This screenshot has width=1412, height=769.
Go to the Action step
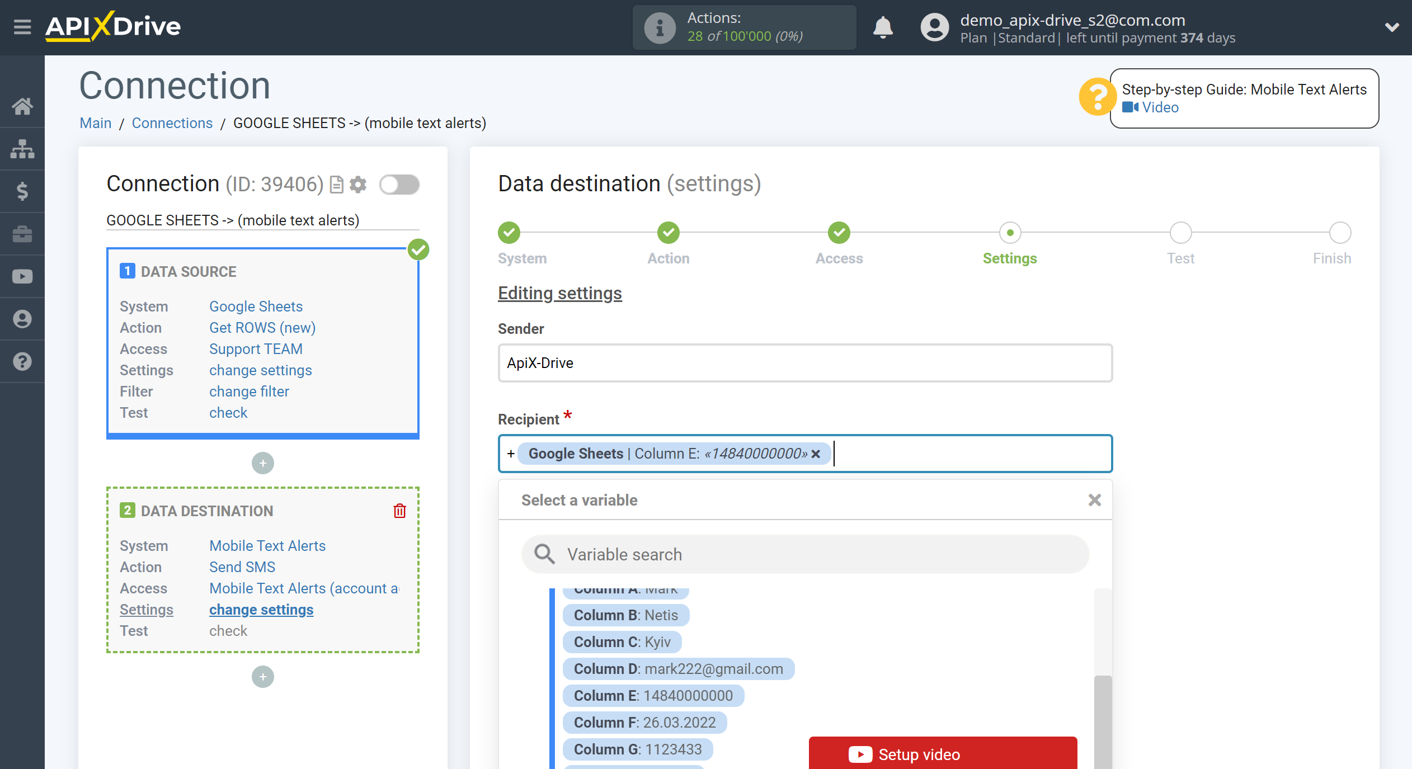point(669,233)
